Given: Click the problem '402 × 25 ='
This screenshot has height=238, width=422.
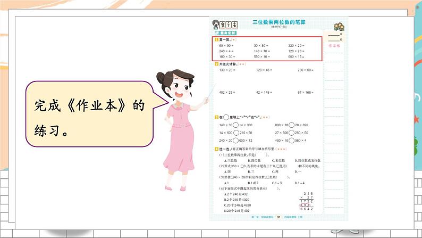Looking at the screenshot, I should (227, 92).
